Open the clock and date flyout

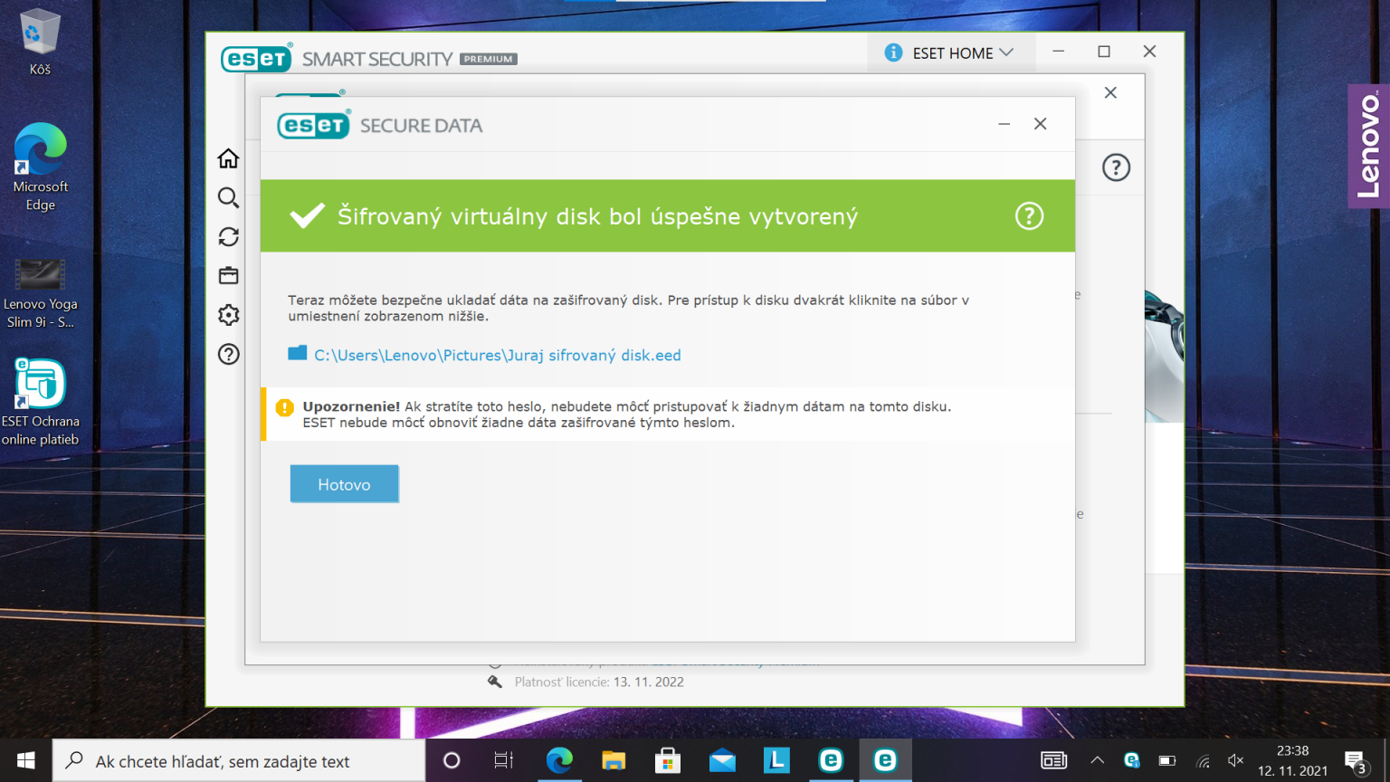1292,760
